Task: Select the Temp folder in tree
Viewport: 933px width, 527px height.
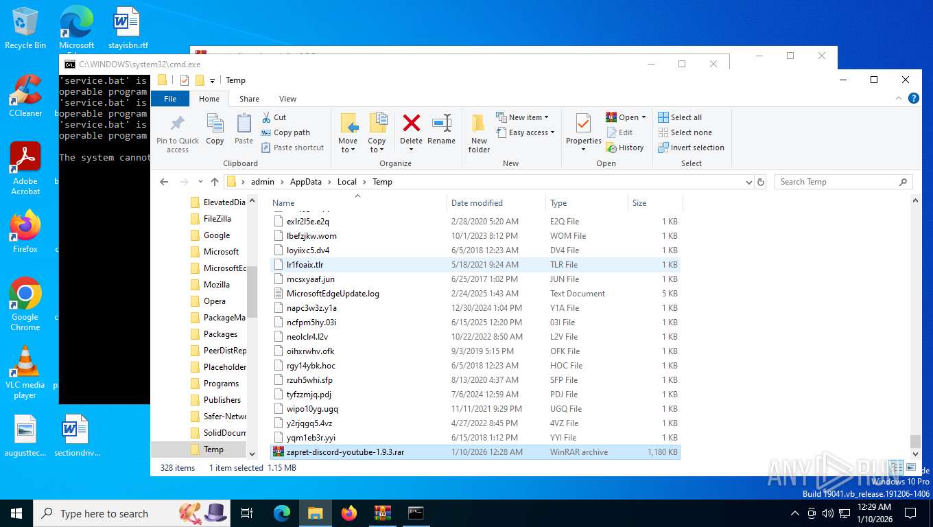Action: 213,449
